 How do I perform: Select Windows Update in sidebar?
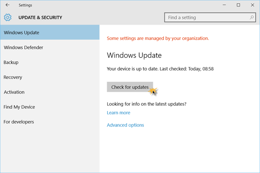point(50,33)
